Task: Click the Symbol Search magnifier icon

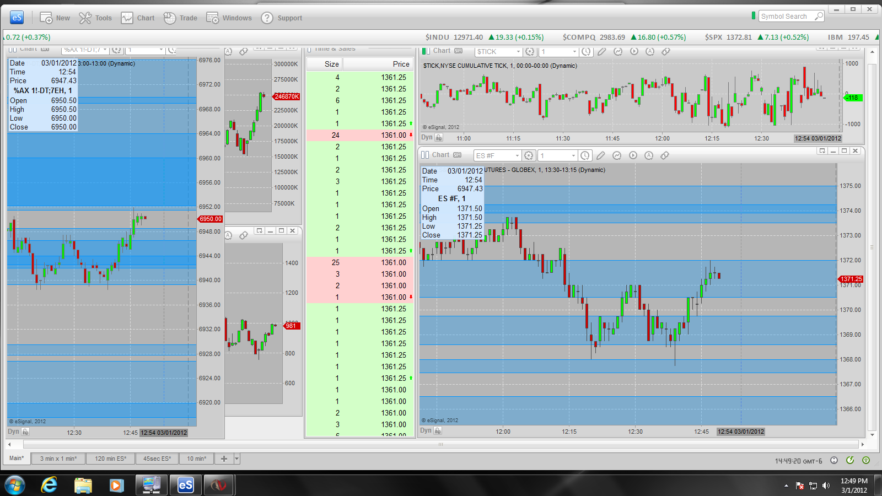Action: tap(819, 16)
